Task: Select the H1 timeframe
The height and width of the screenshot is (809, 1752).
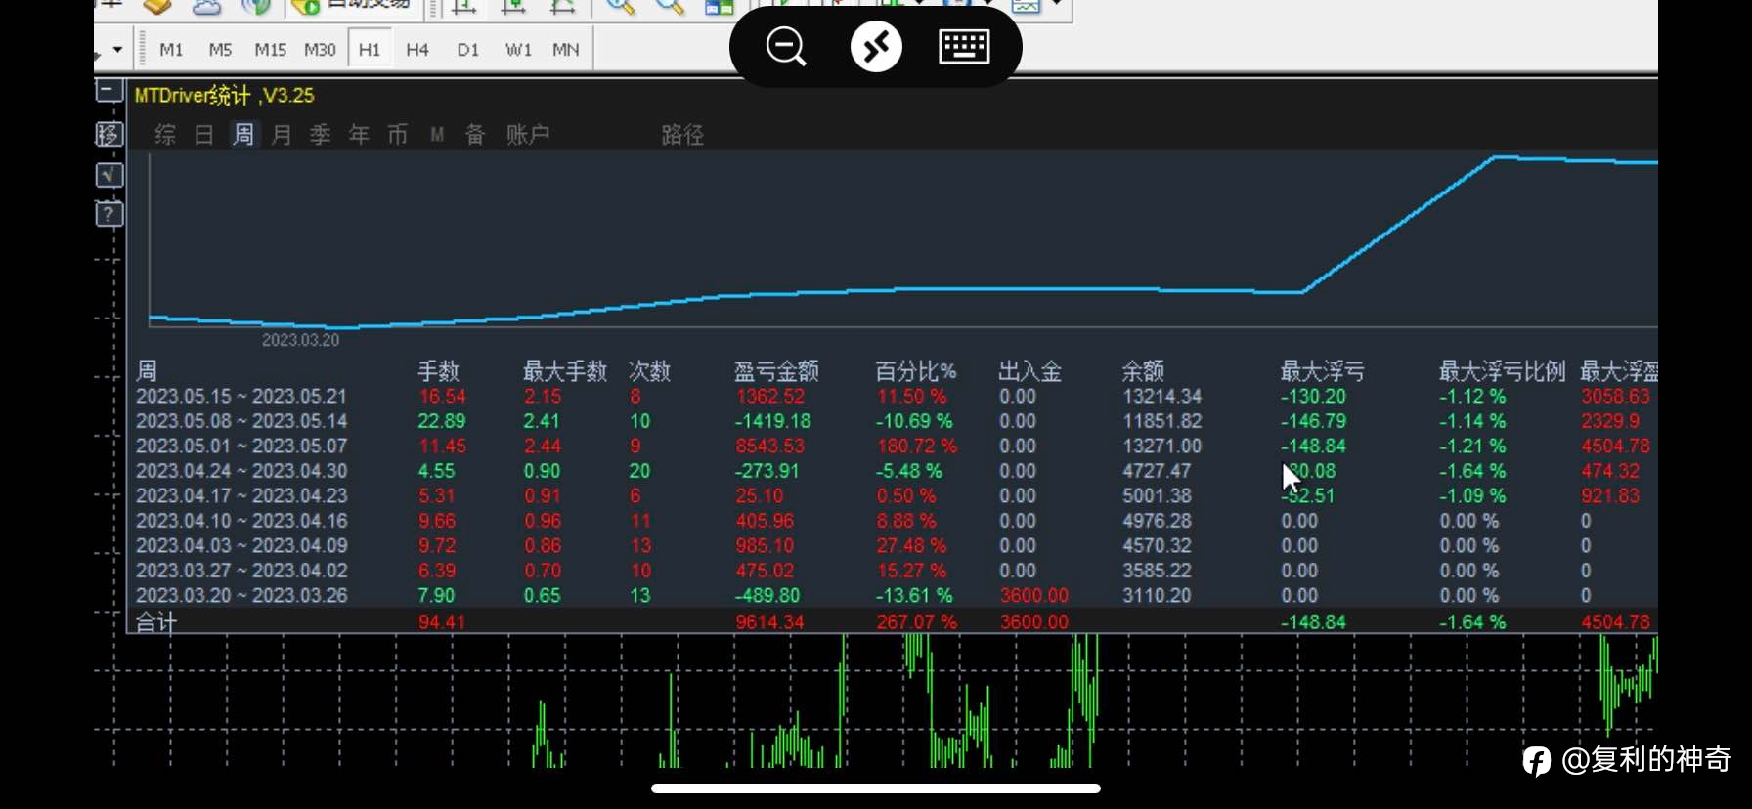Action: point(370,49)
